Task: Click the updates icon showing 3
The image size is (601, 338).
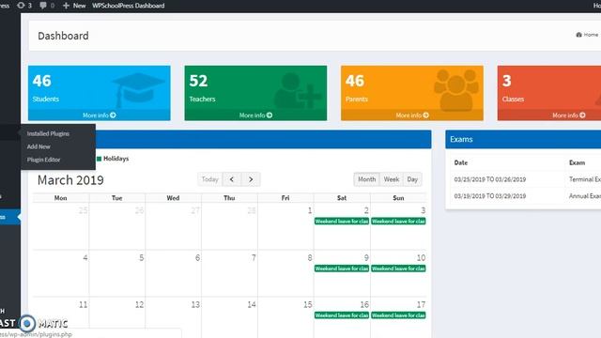Action: (24, 6)
